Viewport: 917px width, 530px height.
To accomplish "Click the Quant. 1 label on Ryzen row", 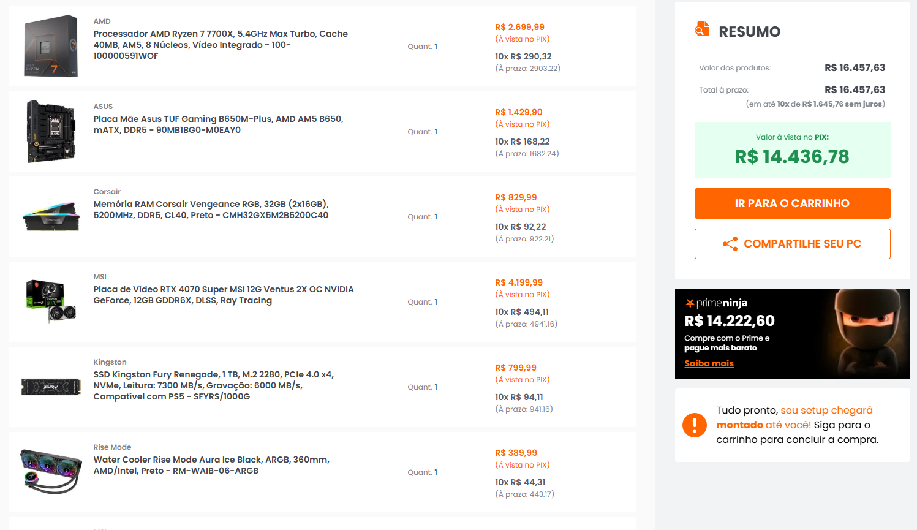I will click(x=423, y=47).
